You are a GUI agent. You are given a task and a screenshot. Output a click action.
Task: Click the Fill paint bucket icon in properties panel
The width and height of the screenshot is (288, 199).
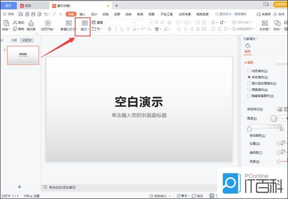point(248,46)
